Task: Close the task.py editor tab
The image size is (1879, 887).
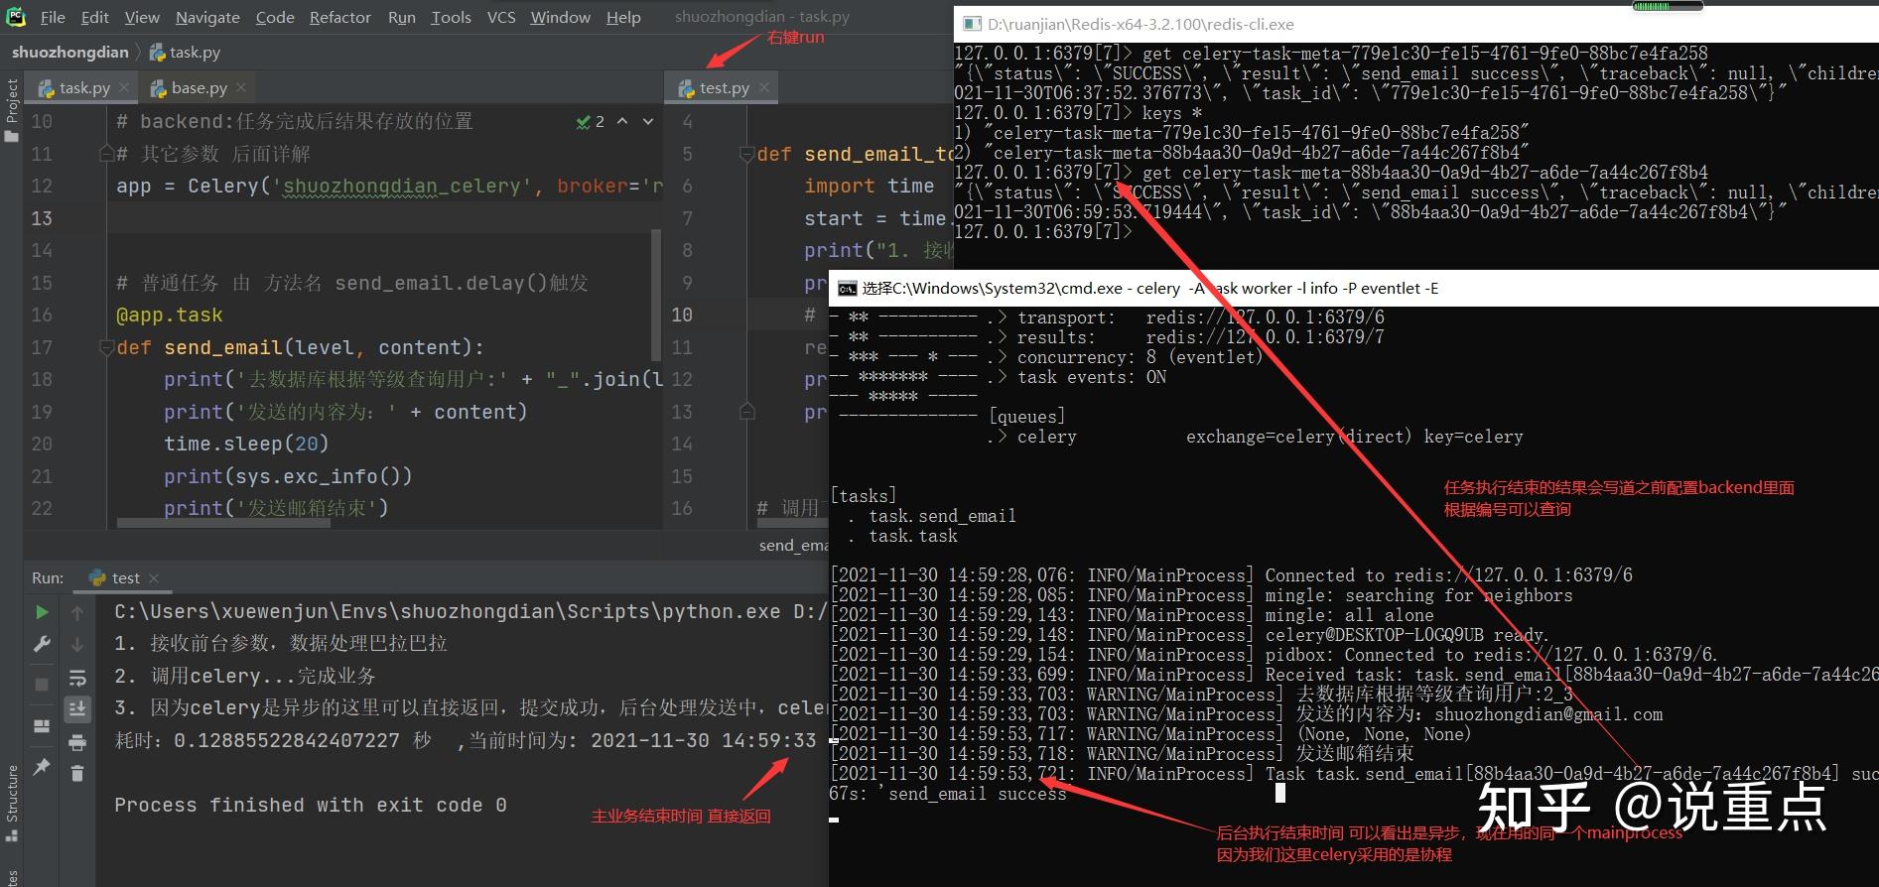Action: [124, 87]
